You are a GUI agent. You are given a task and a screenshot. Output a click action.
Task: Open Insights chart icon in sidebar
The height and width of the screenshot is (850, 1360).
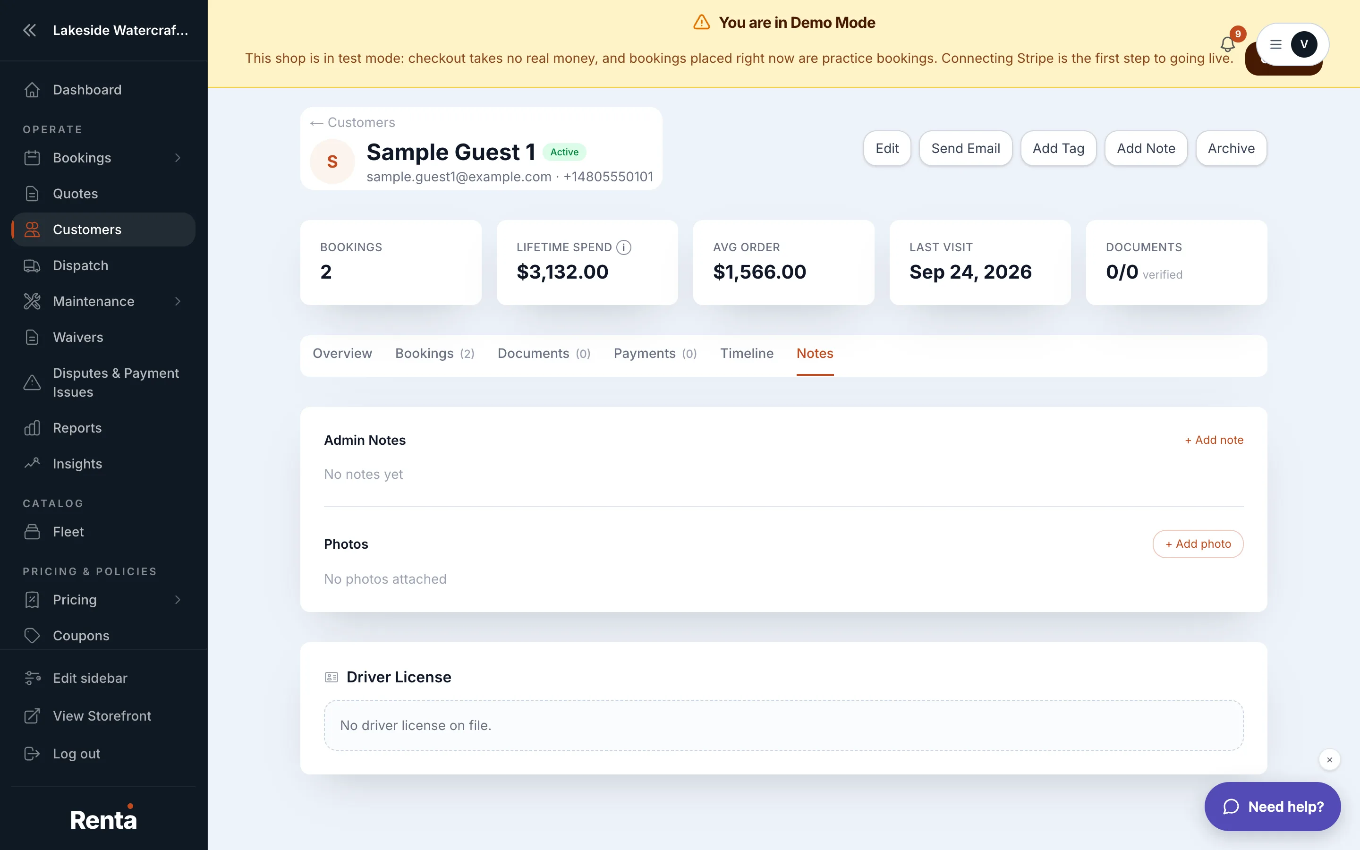32,463
